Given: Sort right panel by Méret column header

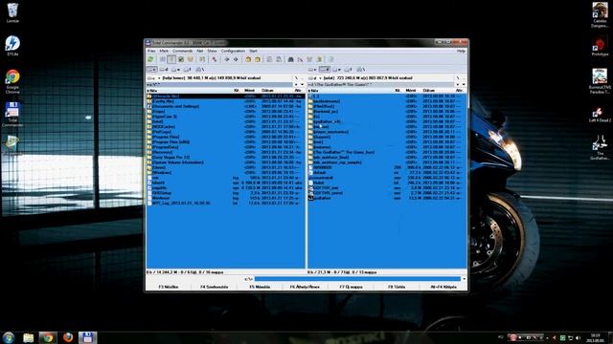Looking at the screenshot, I should point(411,91).
